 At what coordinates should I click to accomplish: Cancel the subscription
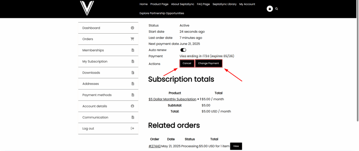(187, 63)
